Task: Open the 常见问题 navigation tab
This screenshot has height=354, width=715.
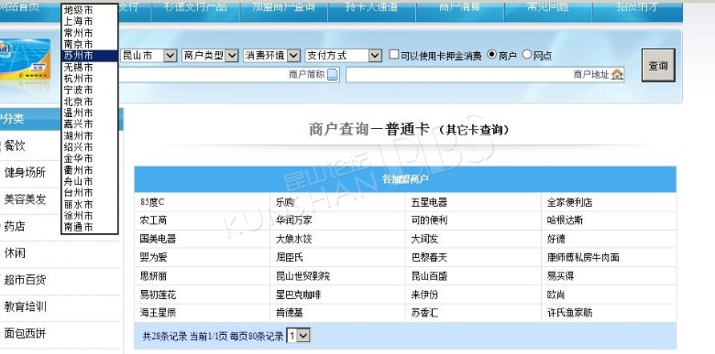Action: (x=547, y=7)
